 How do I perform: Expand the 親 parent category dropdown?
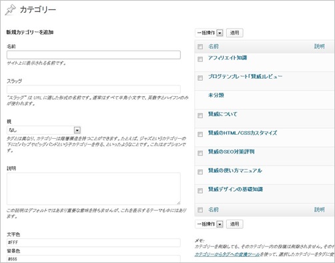(x=44, y=130)
